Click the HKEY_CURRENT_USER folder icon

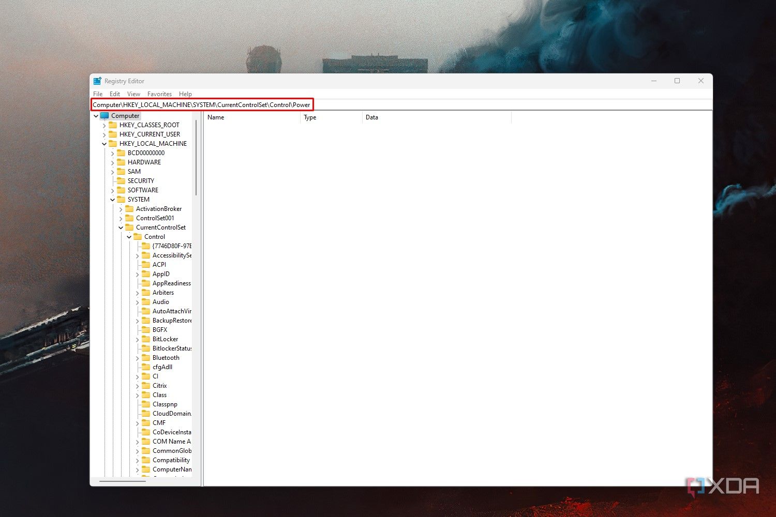(114, 134)
